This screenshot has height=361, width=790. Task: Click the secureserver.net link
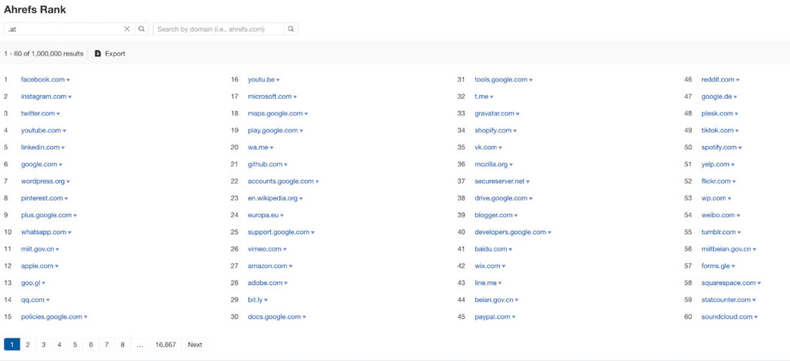(x=499, y=181)
